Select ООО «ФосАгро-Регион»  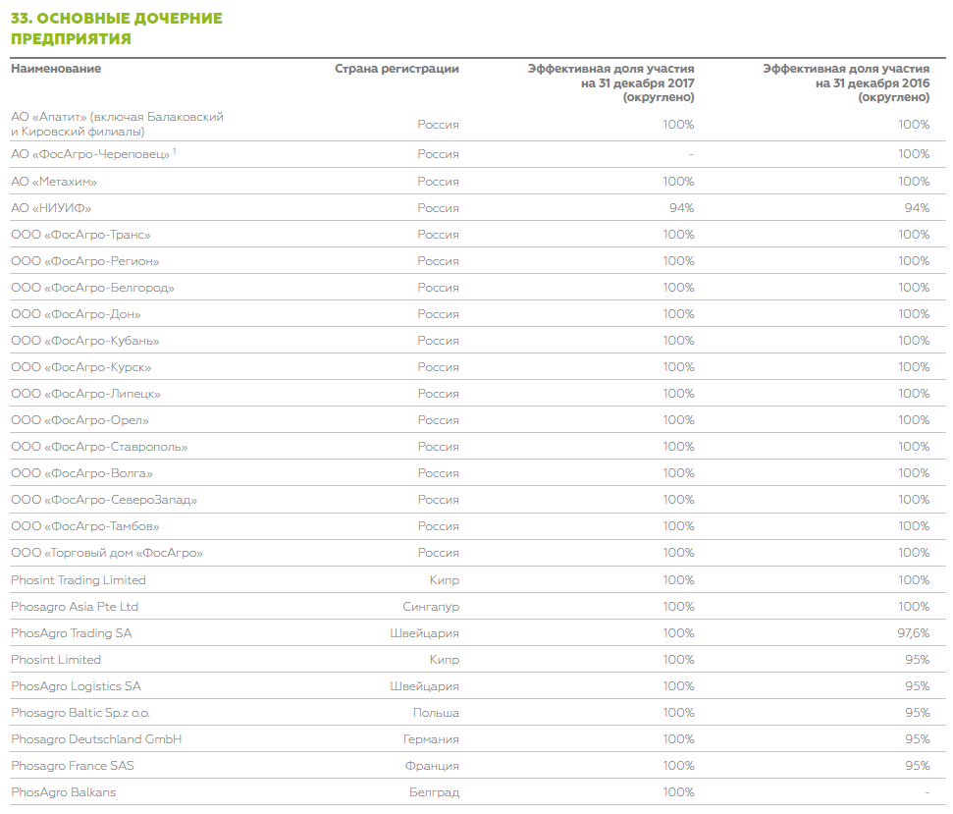[85, 261]
